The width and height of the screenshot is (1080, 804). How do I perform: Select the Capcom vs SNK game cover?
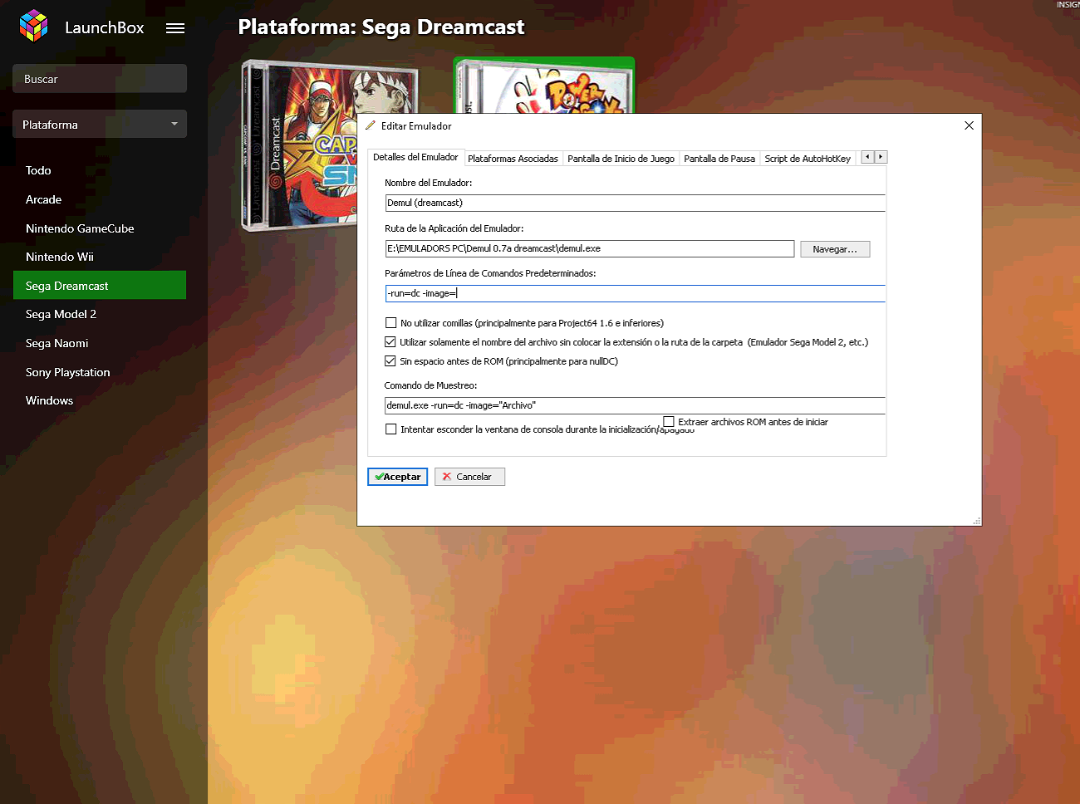(x=299, y=145)
